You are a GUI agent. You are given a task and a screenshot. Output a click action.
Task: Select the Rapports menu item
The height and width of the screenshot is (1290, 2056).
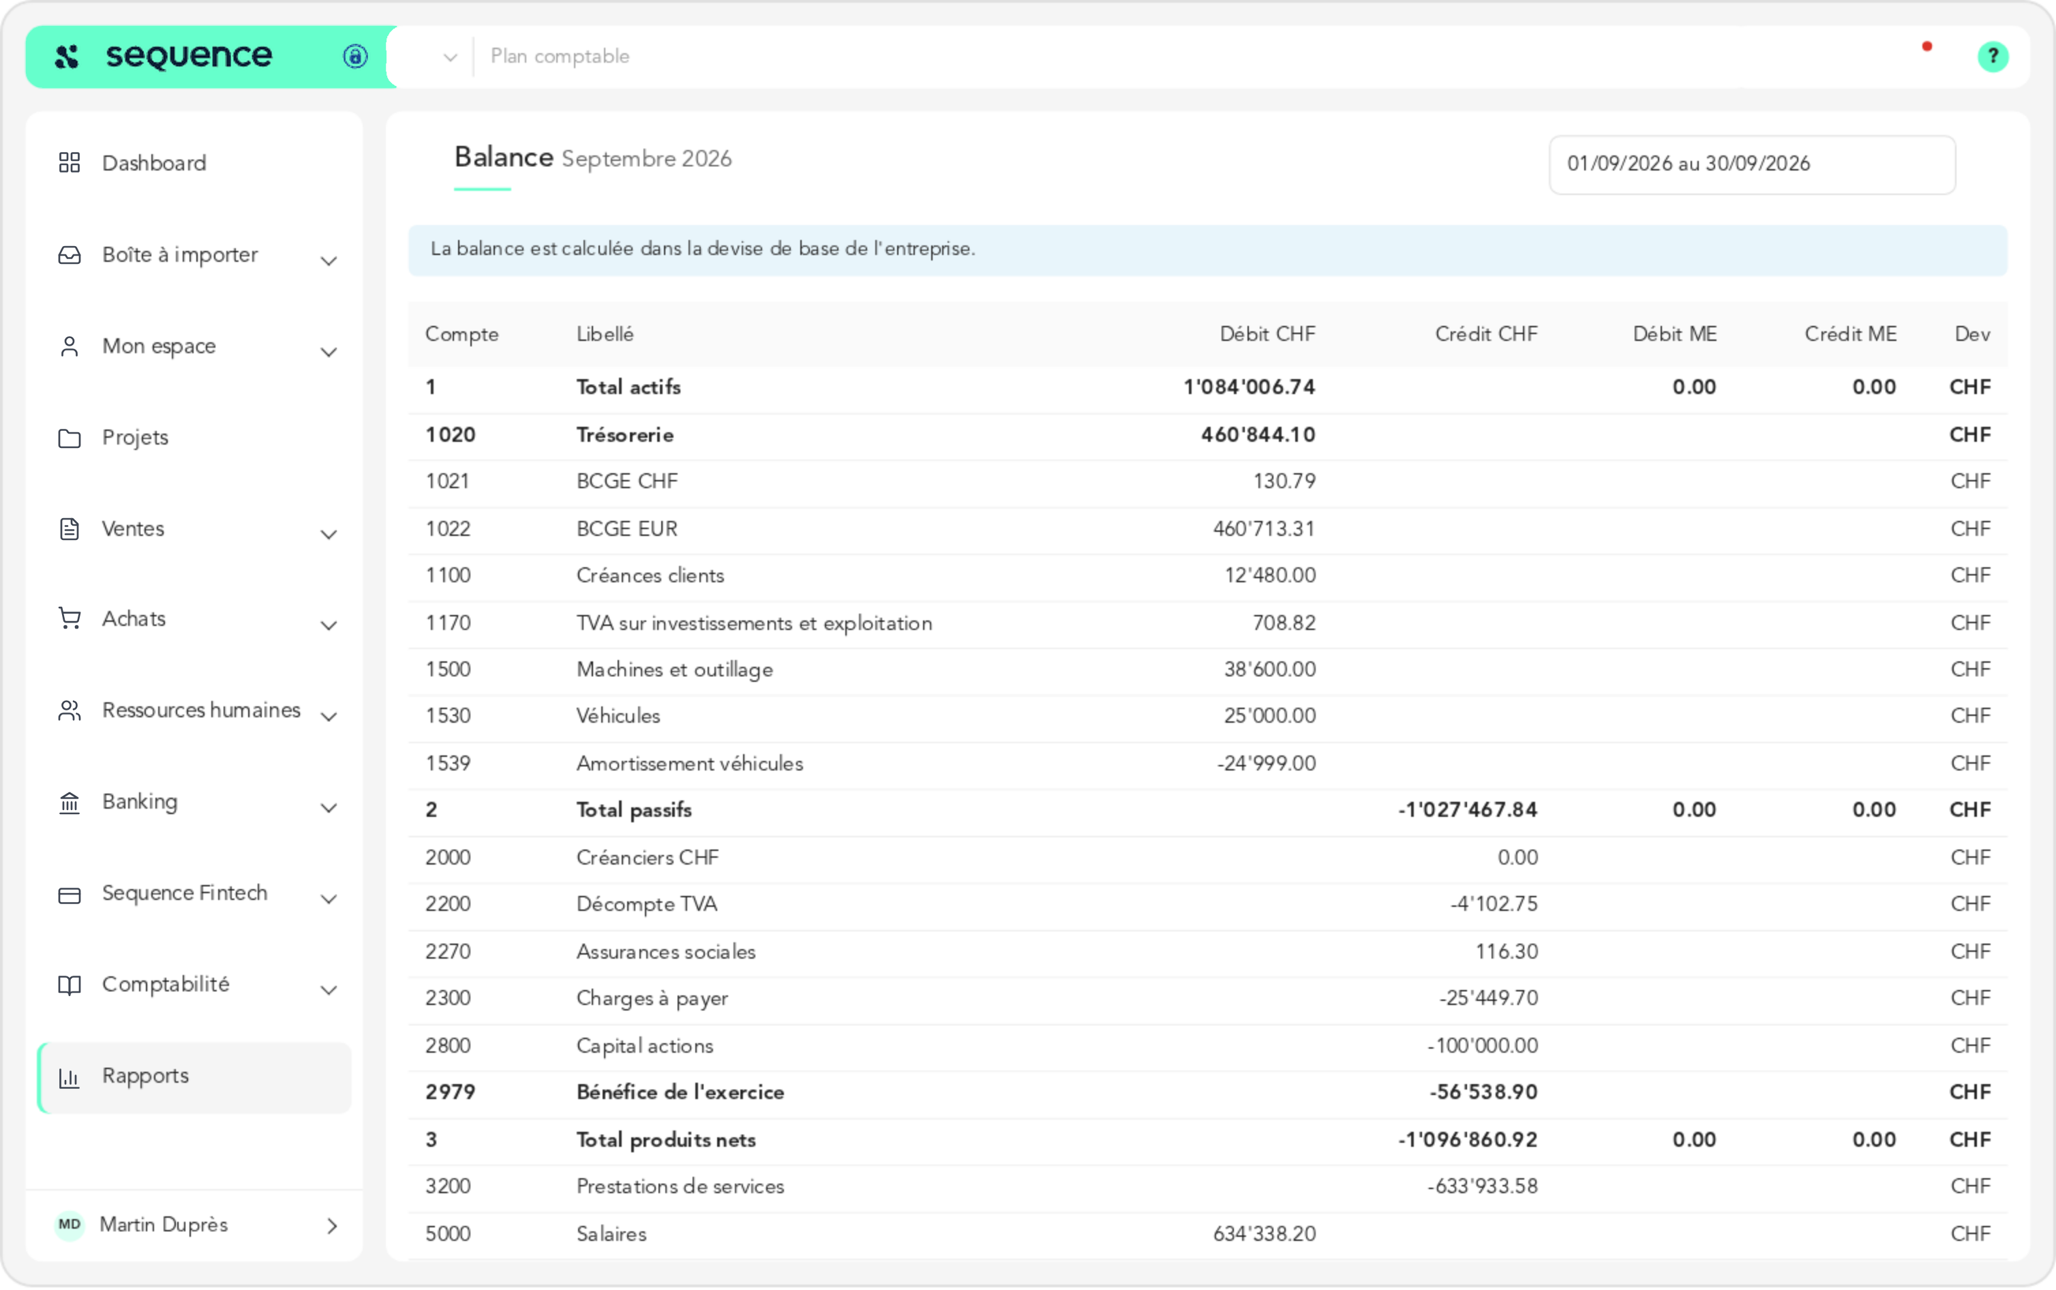point(194,1077)
